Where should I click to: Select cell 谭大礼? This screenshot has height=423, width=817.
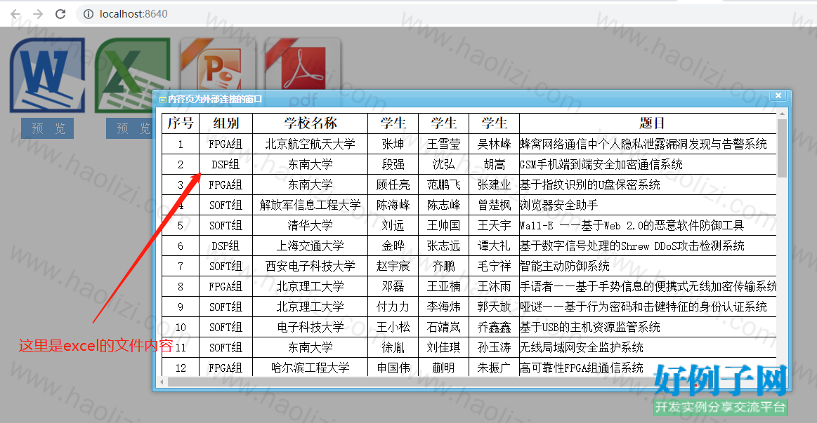point(494,246)
